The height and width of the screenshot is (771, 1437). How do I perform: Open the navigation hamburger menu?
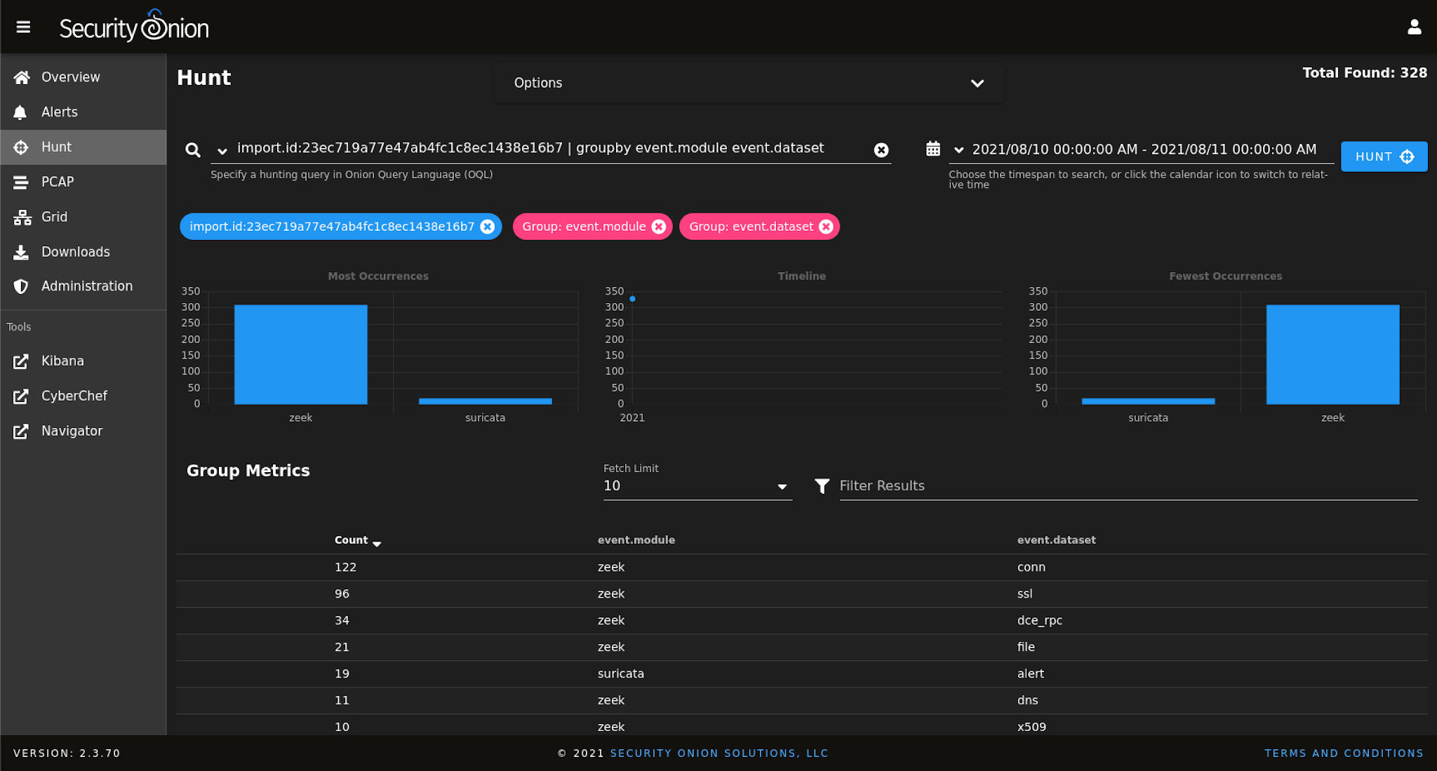(23, 27)
